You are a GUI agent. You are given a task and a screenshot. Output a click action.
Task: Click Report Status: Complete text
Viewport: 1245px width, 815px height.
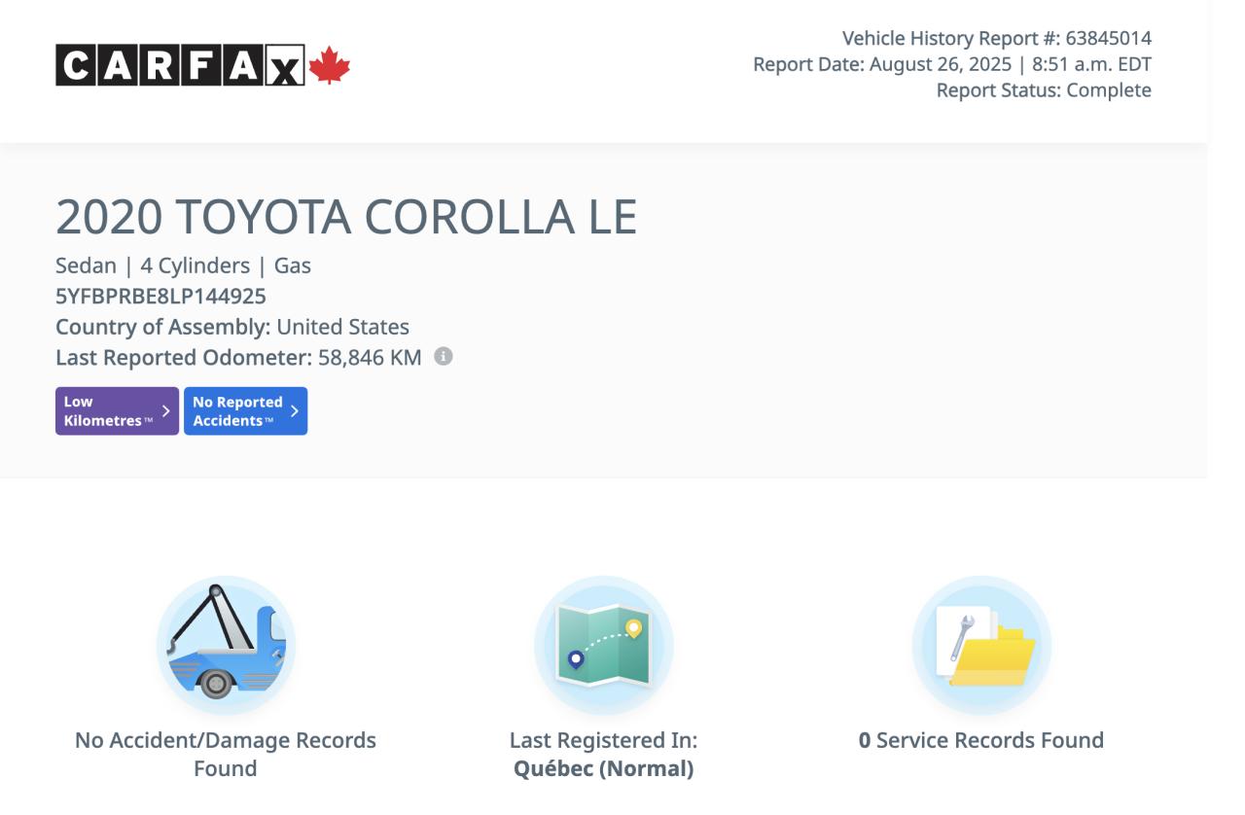point(1044,90)
